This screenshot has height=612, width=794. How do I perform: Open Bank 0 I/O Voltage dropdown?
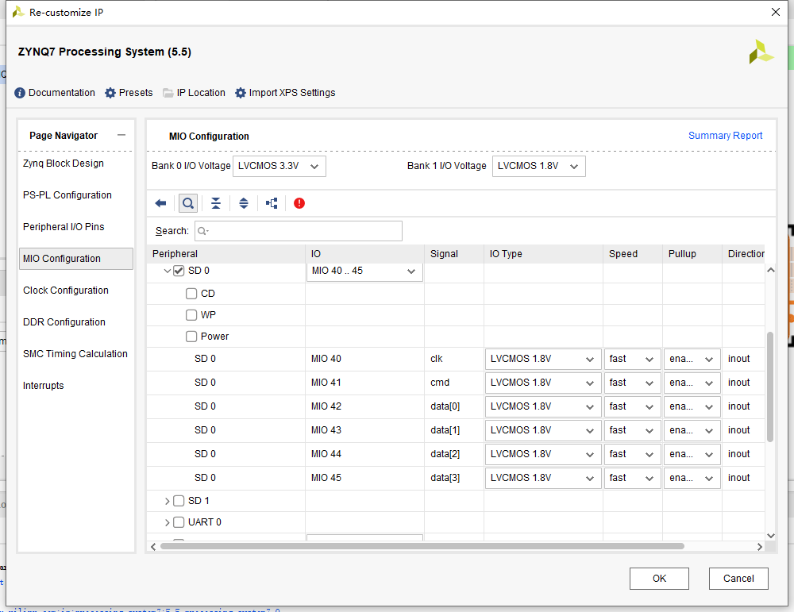click(x=279, y=166)
